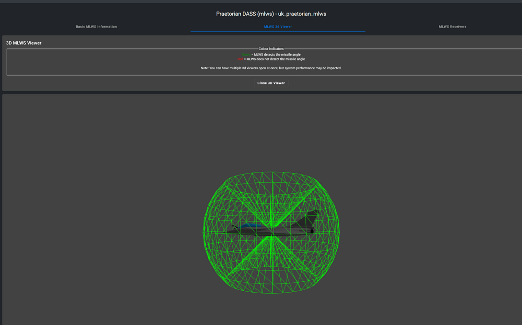Click the lower cone's wide base in the wireframe
This screenshot has width=522, height=325.
(271, 281)
